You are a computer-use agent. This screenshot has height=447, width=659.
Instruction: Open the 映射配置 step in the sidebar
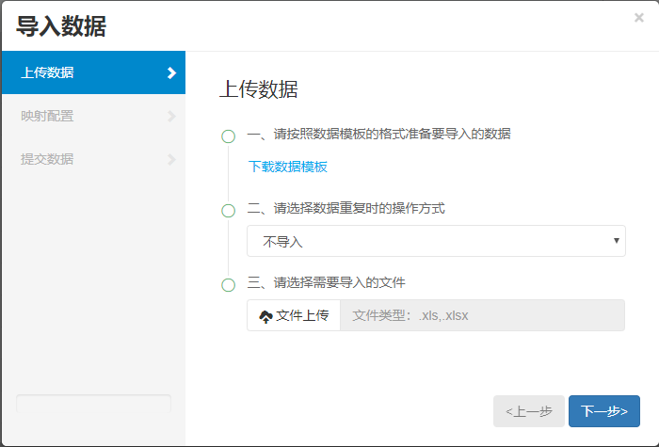pos(94,116)
